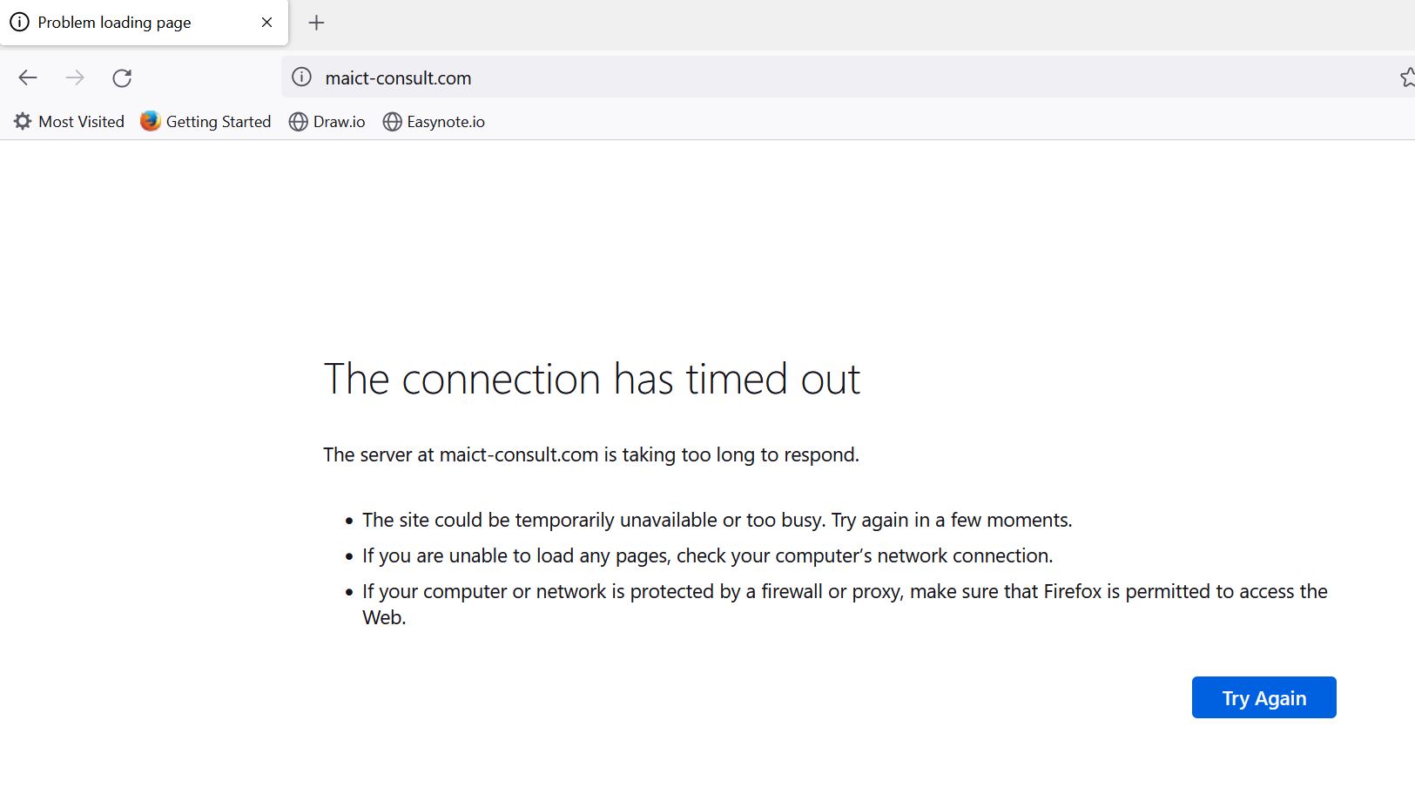Open the Most Visited bookmarks folder label
This screenshot has height=794, width=1415.
click(x=82, y=122)
